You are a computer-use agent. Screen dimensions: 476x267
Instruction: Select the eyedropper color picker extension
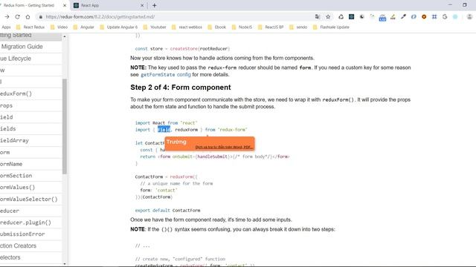403,17
